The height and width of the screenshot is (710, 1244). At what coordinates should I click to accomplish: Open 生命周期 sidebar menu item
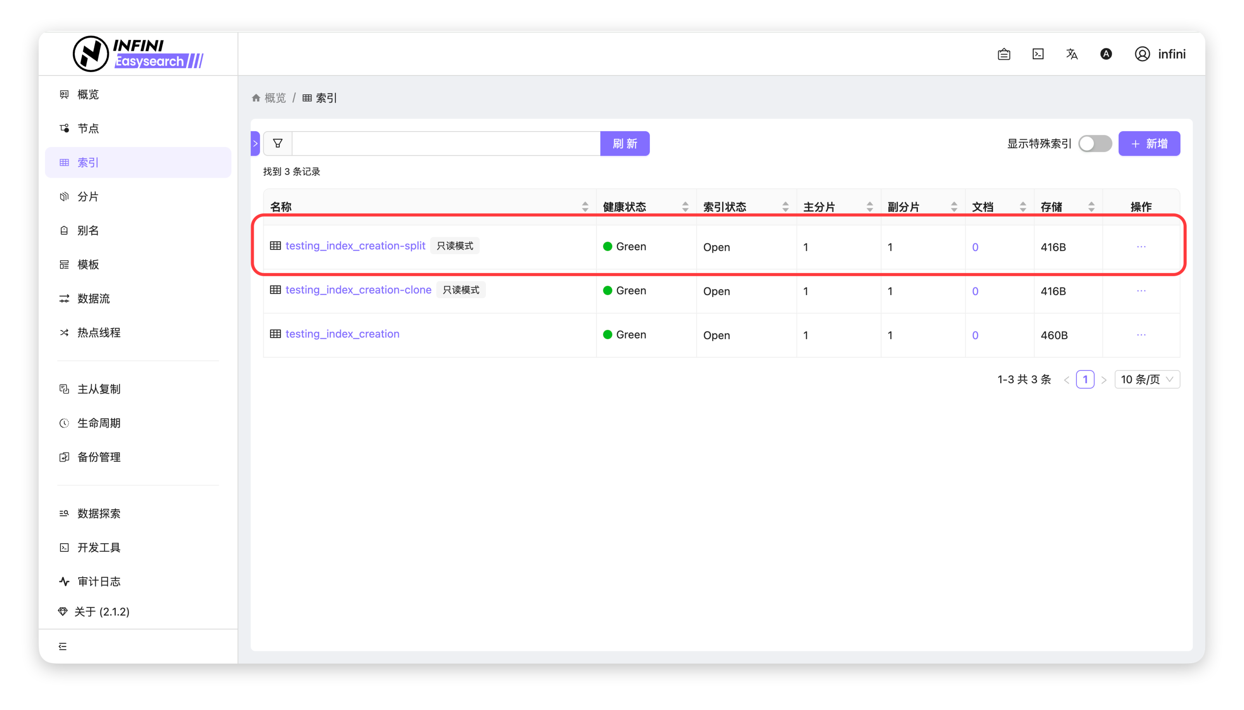tap(99, 423)
